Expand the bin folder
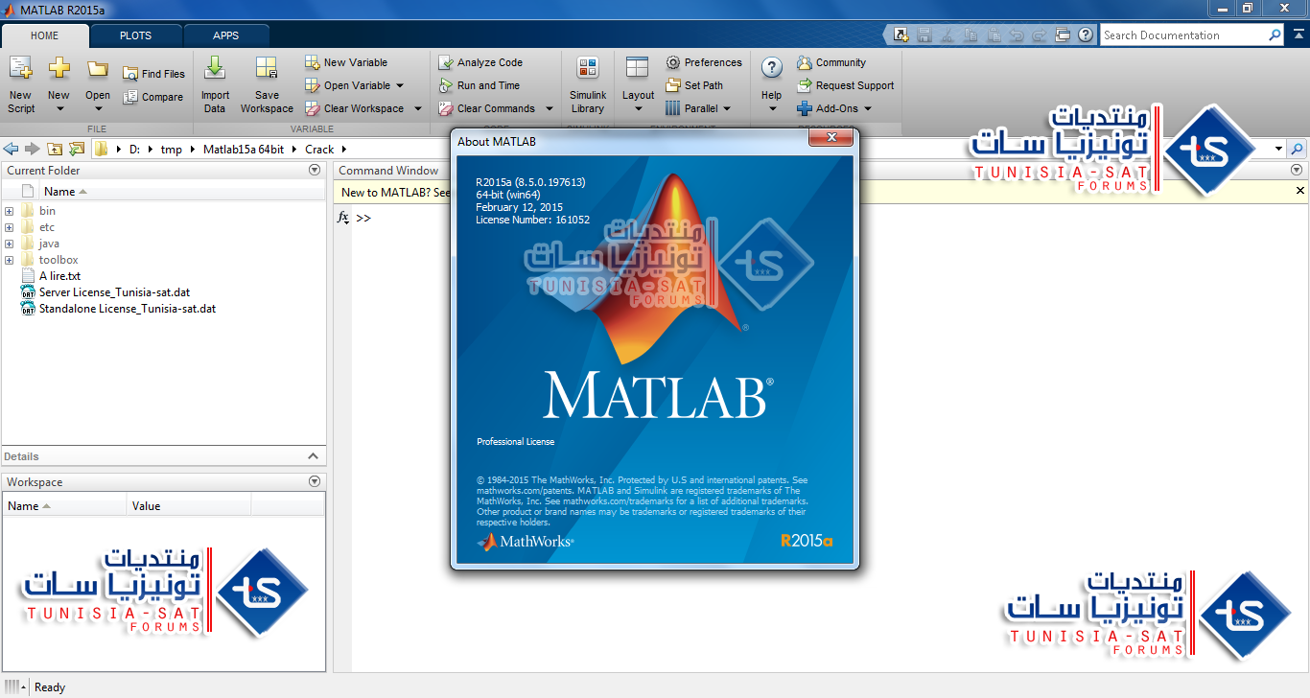This screenshot has height=698, width=1310. pos(9,211)
